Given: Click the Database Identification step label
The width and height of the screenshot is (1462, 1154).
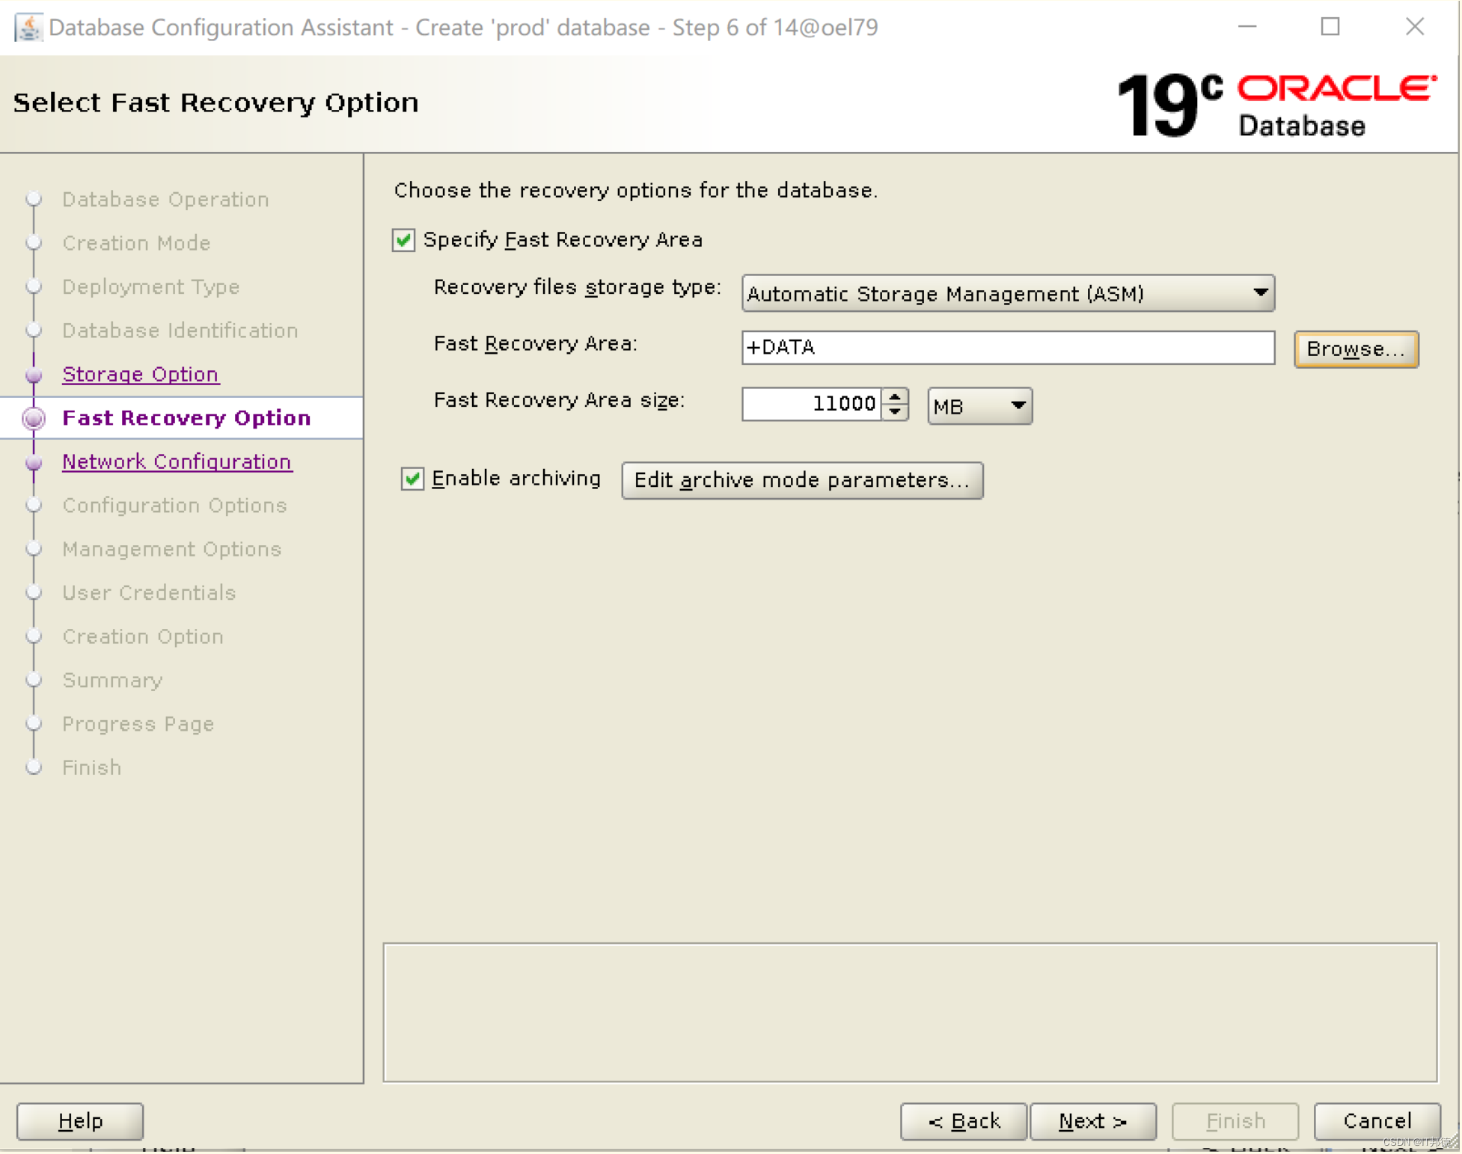Looking at the screenshot, I should click(180, 330).
